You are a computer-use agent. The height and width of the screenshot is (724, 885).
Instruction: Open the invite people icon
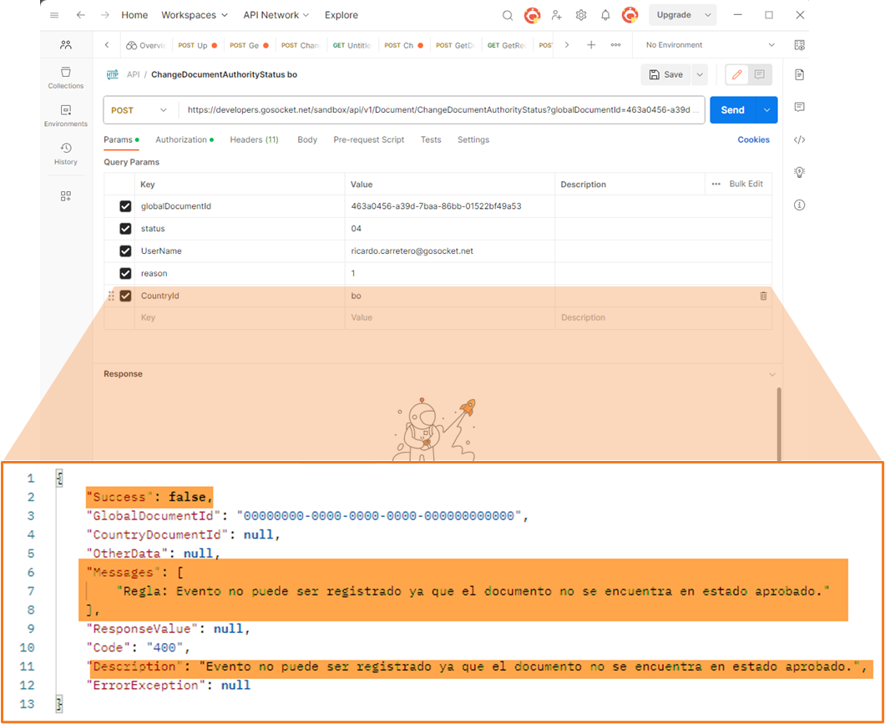(x=557, y=15)
